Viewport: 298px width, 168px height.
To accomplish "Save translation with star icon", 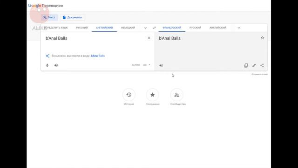I will [x=263, y=38].
